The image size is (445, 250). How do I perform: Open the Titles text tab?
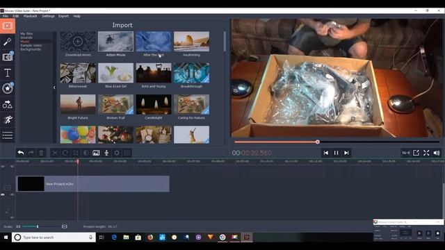(x=8, y=73)
